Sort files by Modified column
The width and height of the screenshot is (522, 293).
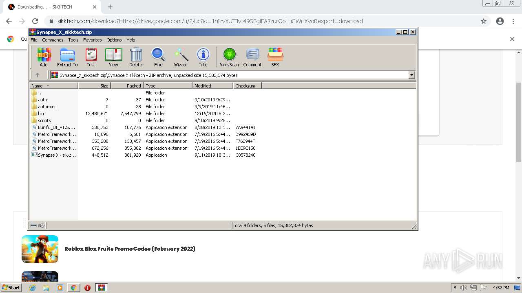pyautogui.click(x=212, y=86)
